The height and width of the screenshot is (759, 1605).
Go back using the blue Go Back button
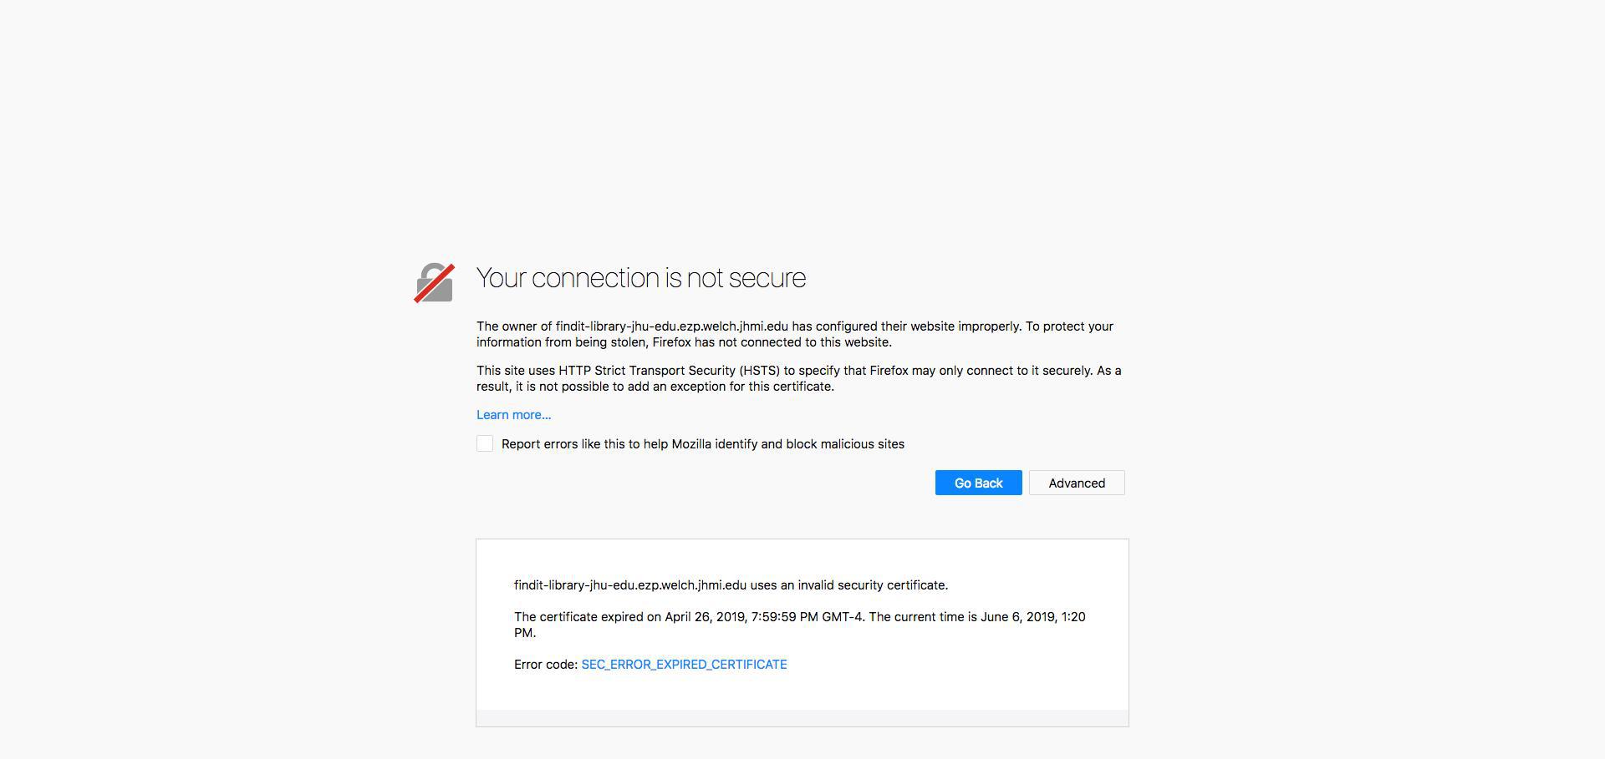978,483
